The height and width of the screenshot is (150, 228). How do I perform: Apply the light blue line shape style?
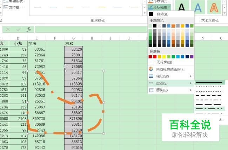click(53, 7)
